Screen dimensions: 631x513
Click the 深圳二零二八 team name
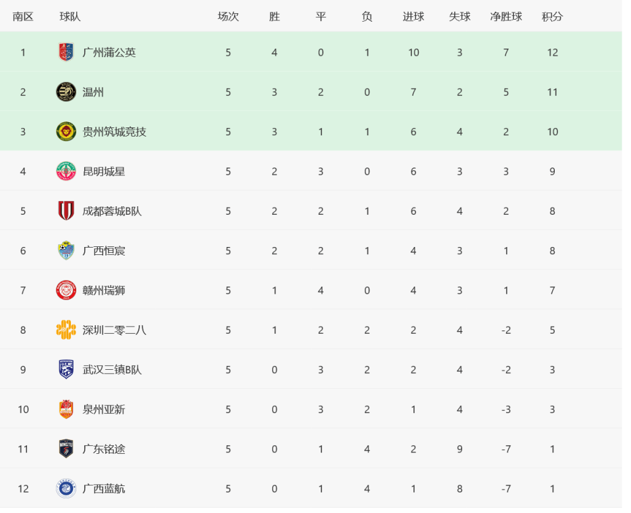pos(115,330)
